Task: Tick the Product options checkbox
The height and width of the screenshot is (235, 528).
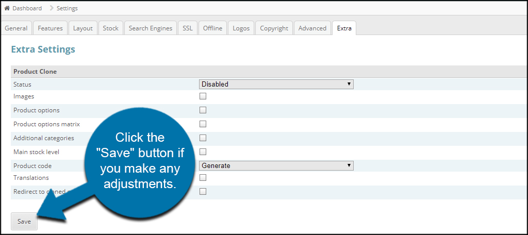Action: [x=203, y=110]
